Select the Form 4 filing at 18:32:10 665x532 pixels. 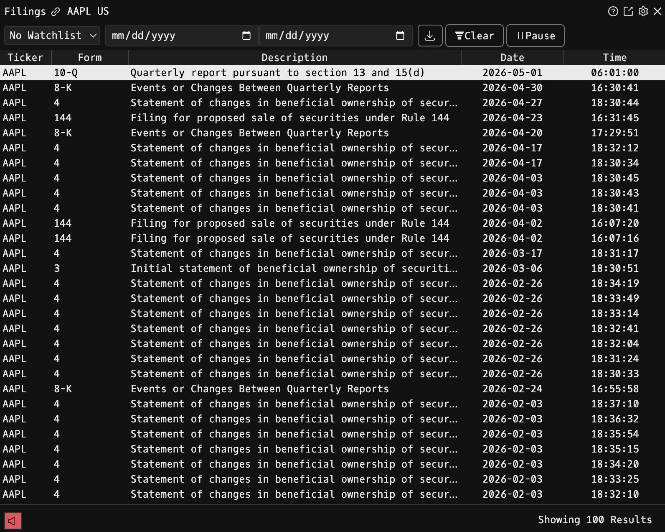pos(332,494)
